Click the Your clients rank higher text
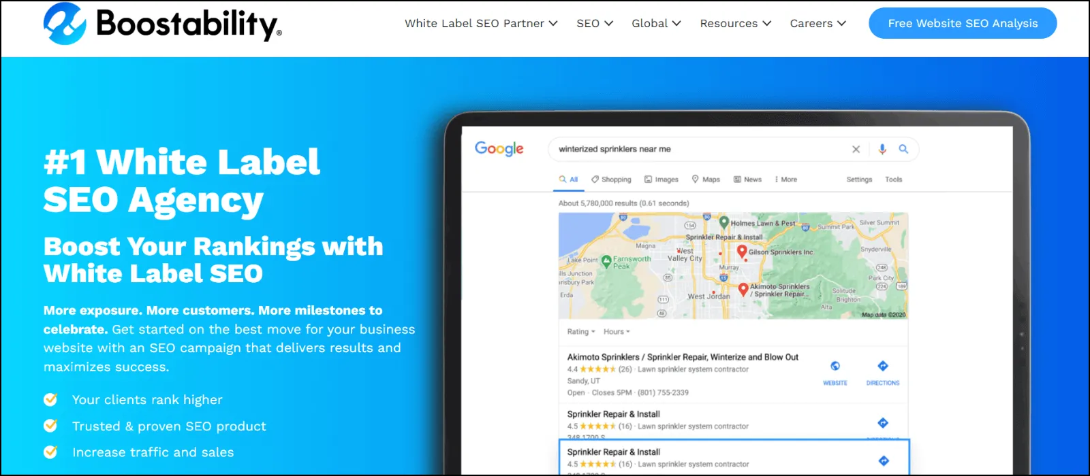The width and height of the screenshot is (1090, 476). click(x=147, y=400)
